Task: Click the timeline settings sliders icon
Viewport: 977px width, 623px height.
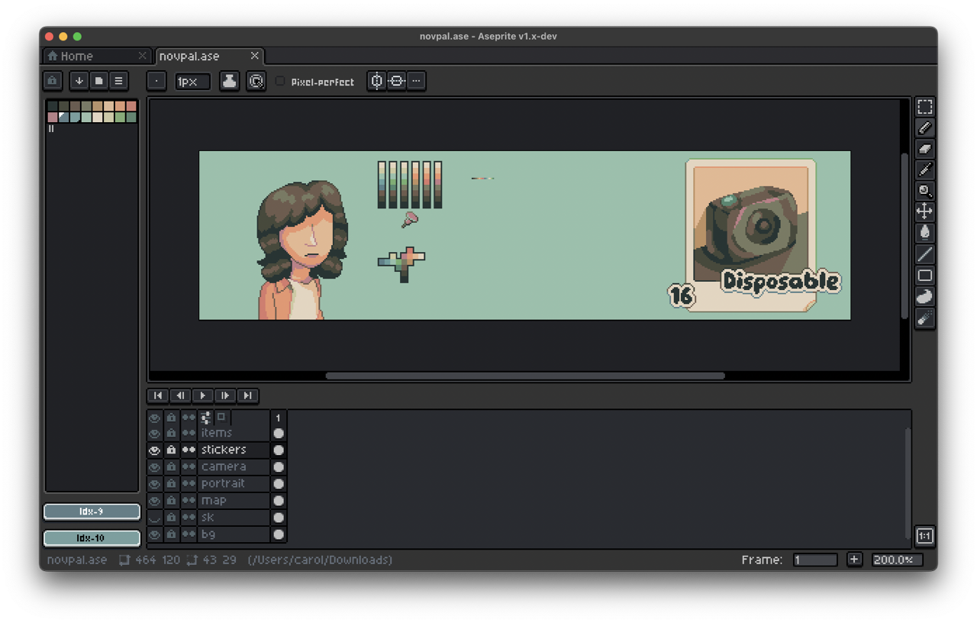Action: coord(205,418)
